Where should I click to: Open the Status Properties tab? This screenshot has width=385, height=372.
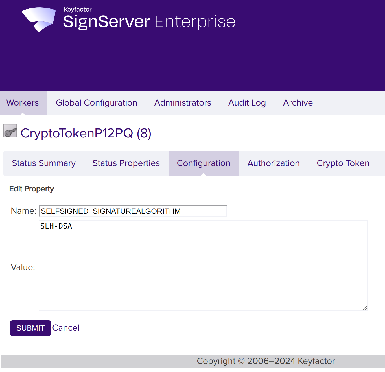tap(126, 163)
